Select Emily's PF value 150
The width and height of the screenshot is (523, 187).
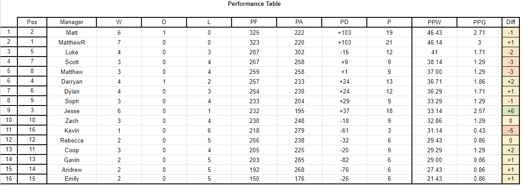(254, 179)
